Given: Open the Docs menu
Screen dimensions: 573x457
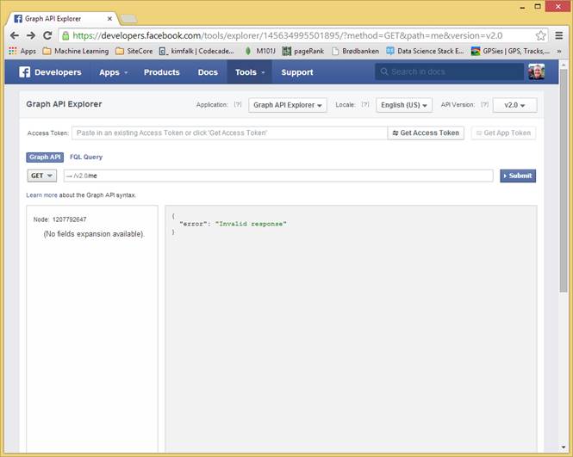Looking at the screenshot, I should click(208, 72).
